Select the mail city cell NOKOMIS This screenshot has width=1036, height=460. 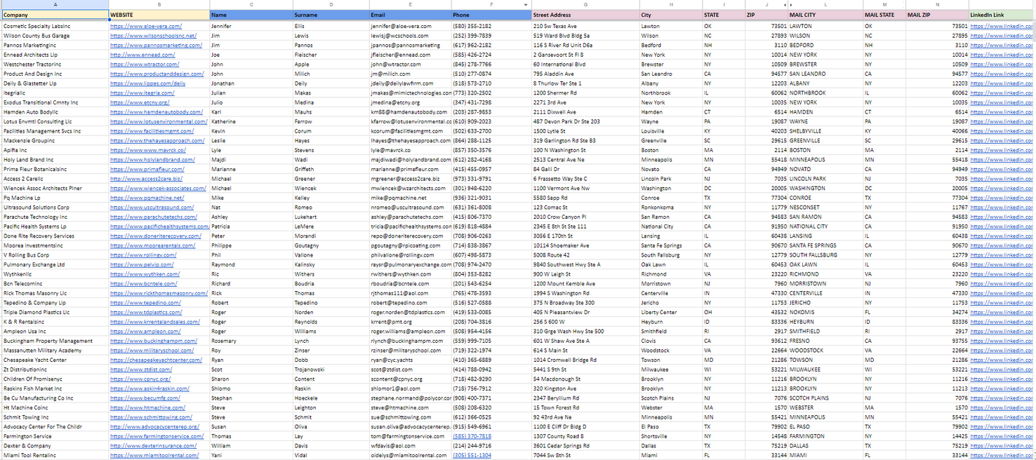pos(825,313)
